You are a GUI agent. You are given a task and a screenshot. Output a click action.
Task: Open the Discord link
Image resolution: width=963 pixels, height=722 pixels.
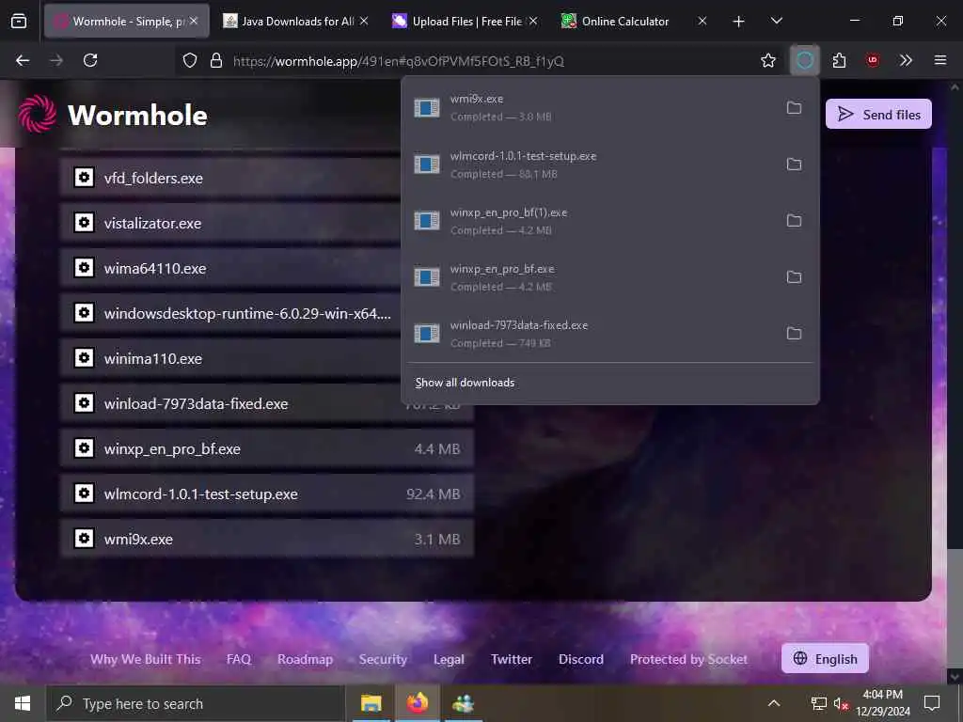point(580,659)
